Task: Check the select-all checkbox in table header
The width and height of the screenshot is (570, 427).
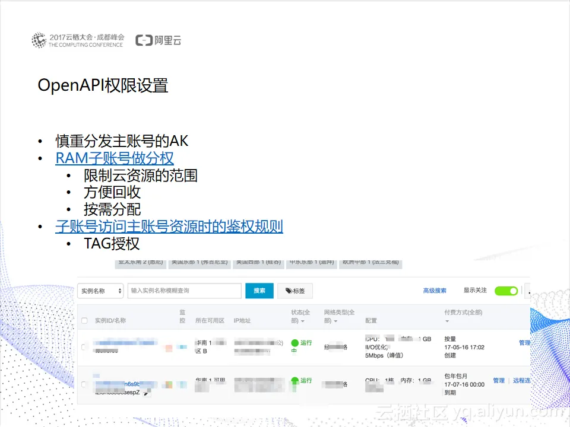Action: (84, 321)
